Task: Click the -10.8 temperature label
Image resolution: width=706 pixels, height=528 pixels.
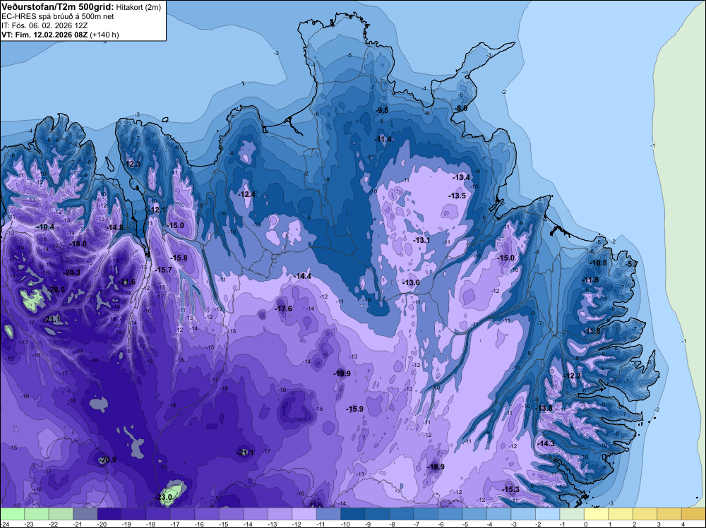Action: point(599,263)
